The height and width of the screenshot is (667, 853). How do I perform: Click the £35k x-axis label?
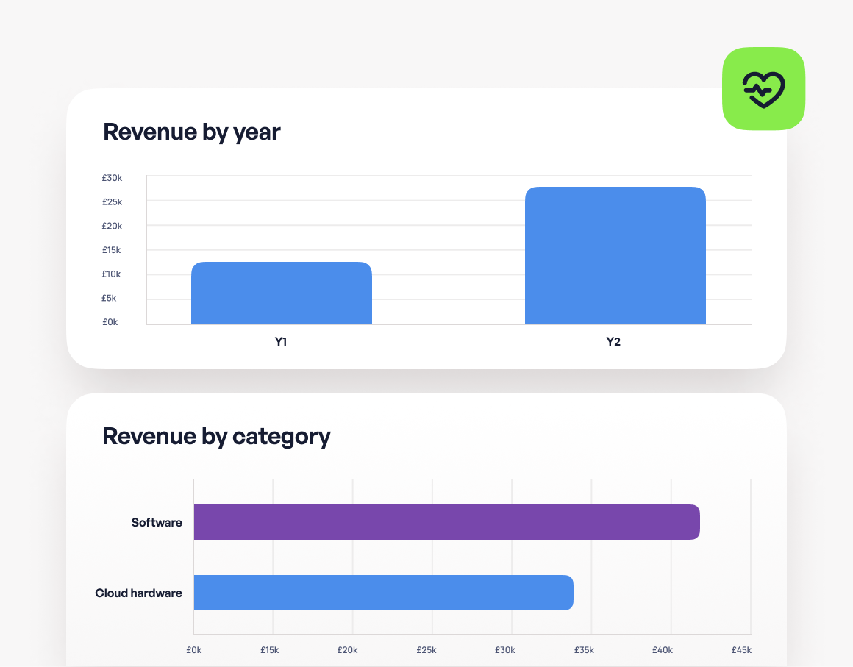point(584,650)
